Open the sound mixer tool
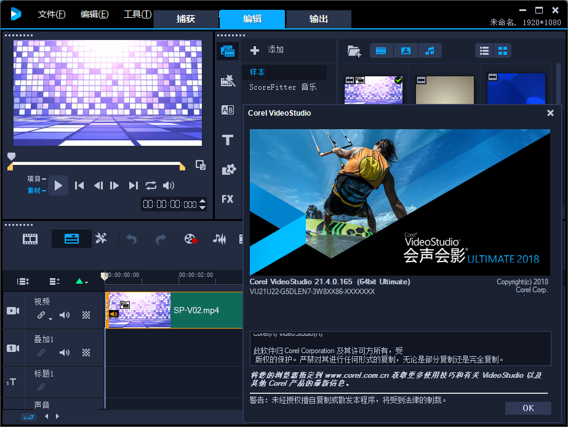Screen dimensions: 568x427 [220, 239]
